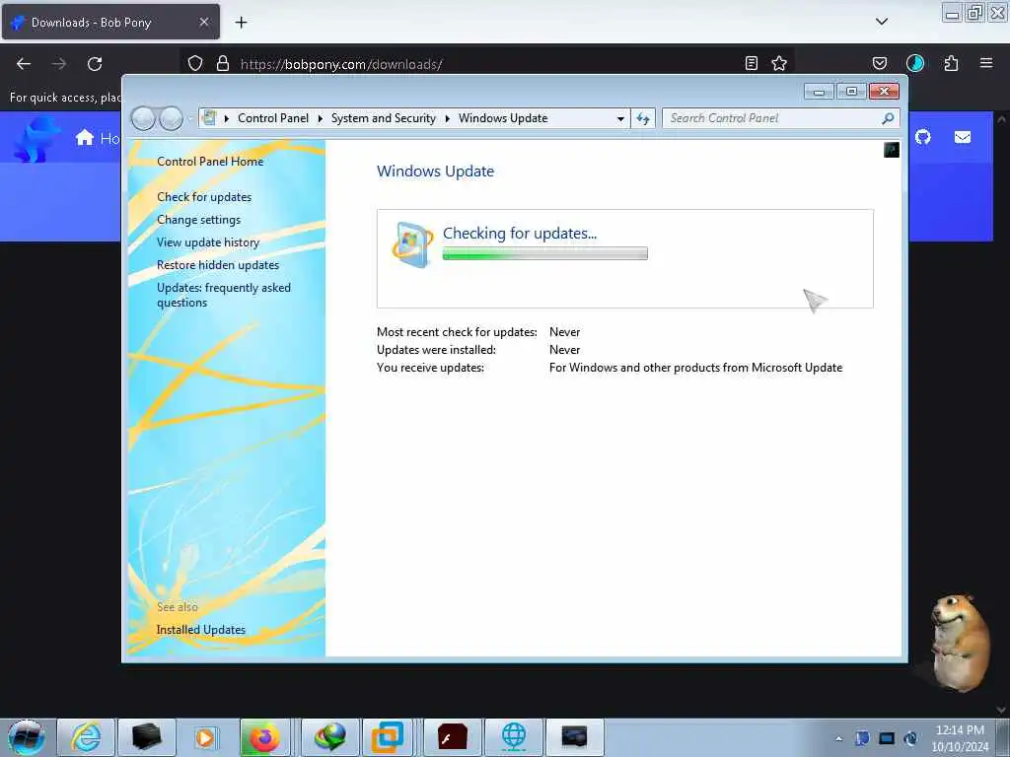
Task: Open Restore hidden updates link
Action: [x=218, y=265]
